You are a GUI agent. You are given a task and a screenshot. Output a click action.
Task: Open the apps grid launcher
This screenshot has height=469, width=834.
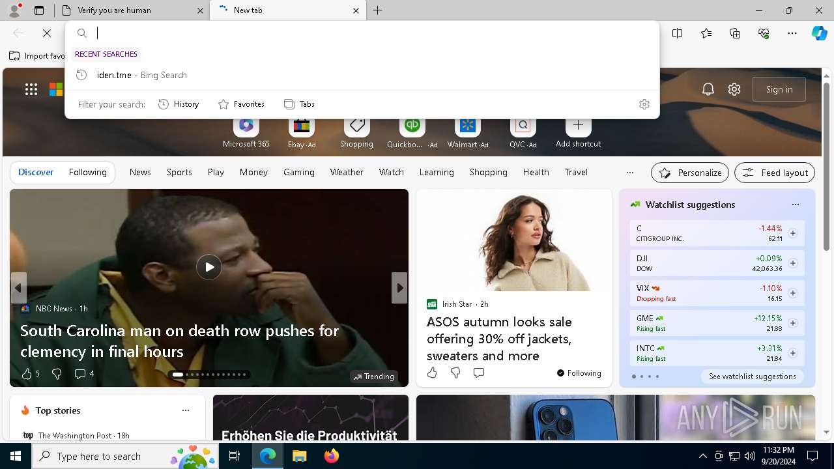pyautogui.click(x=31, y=89)
